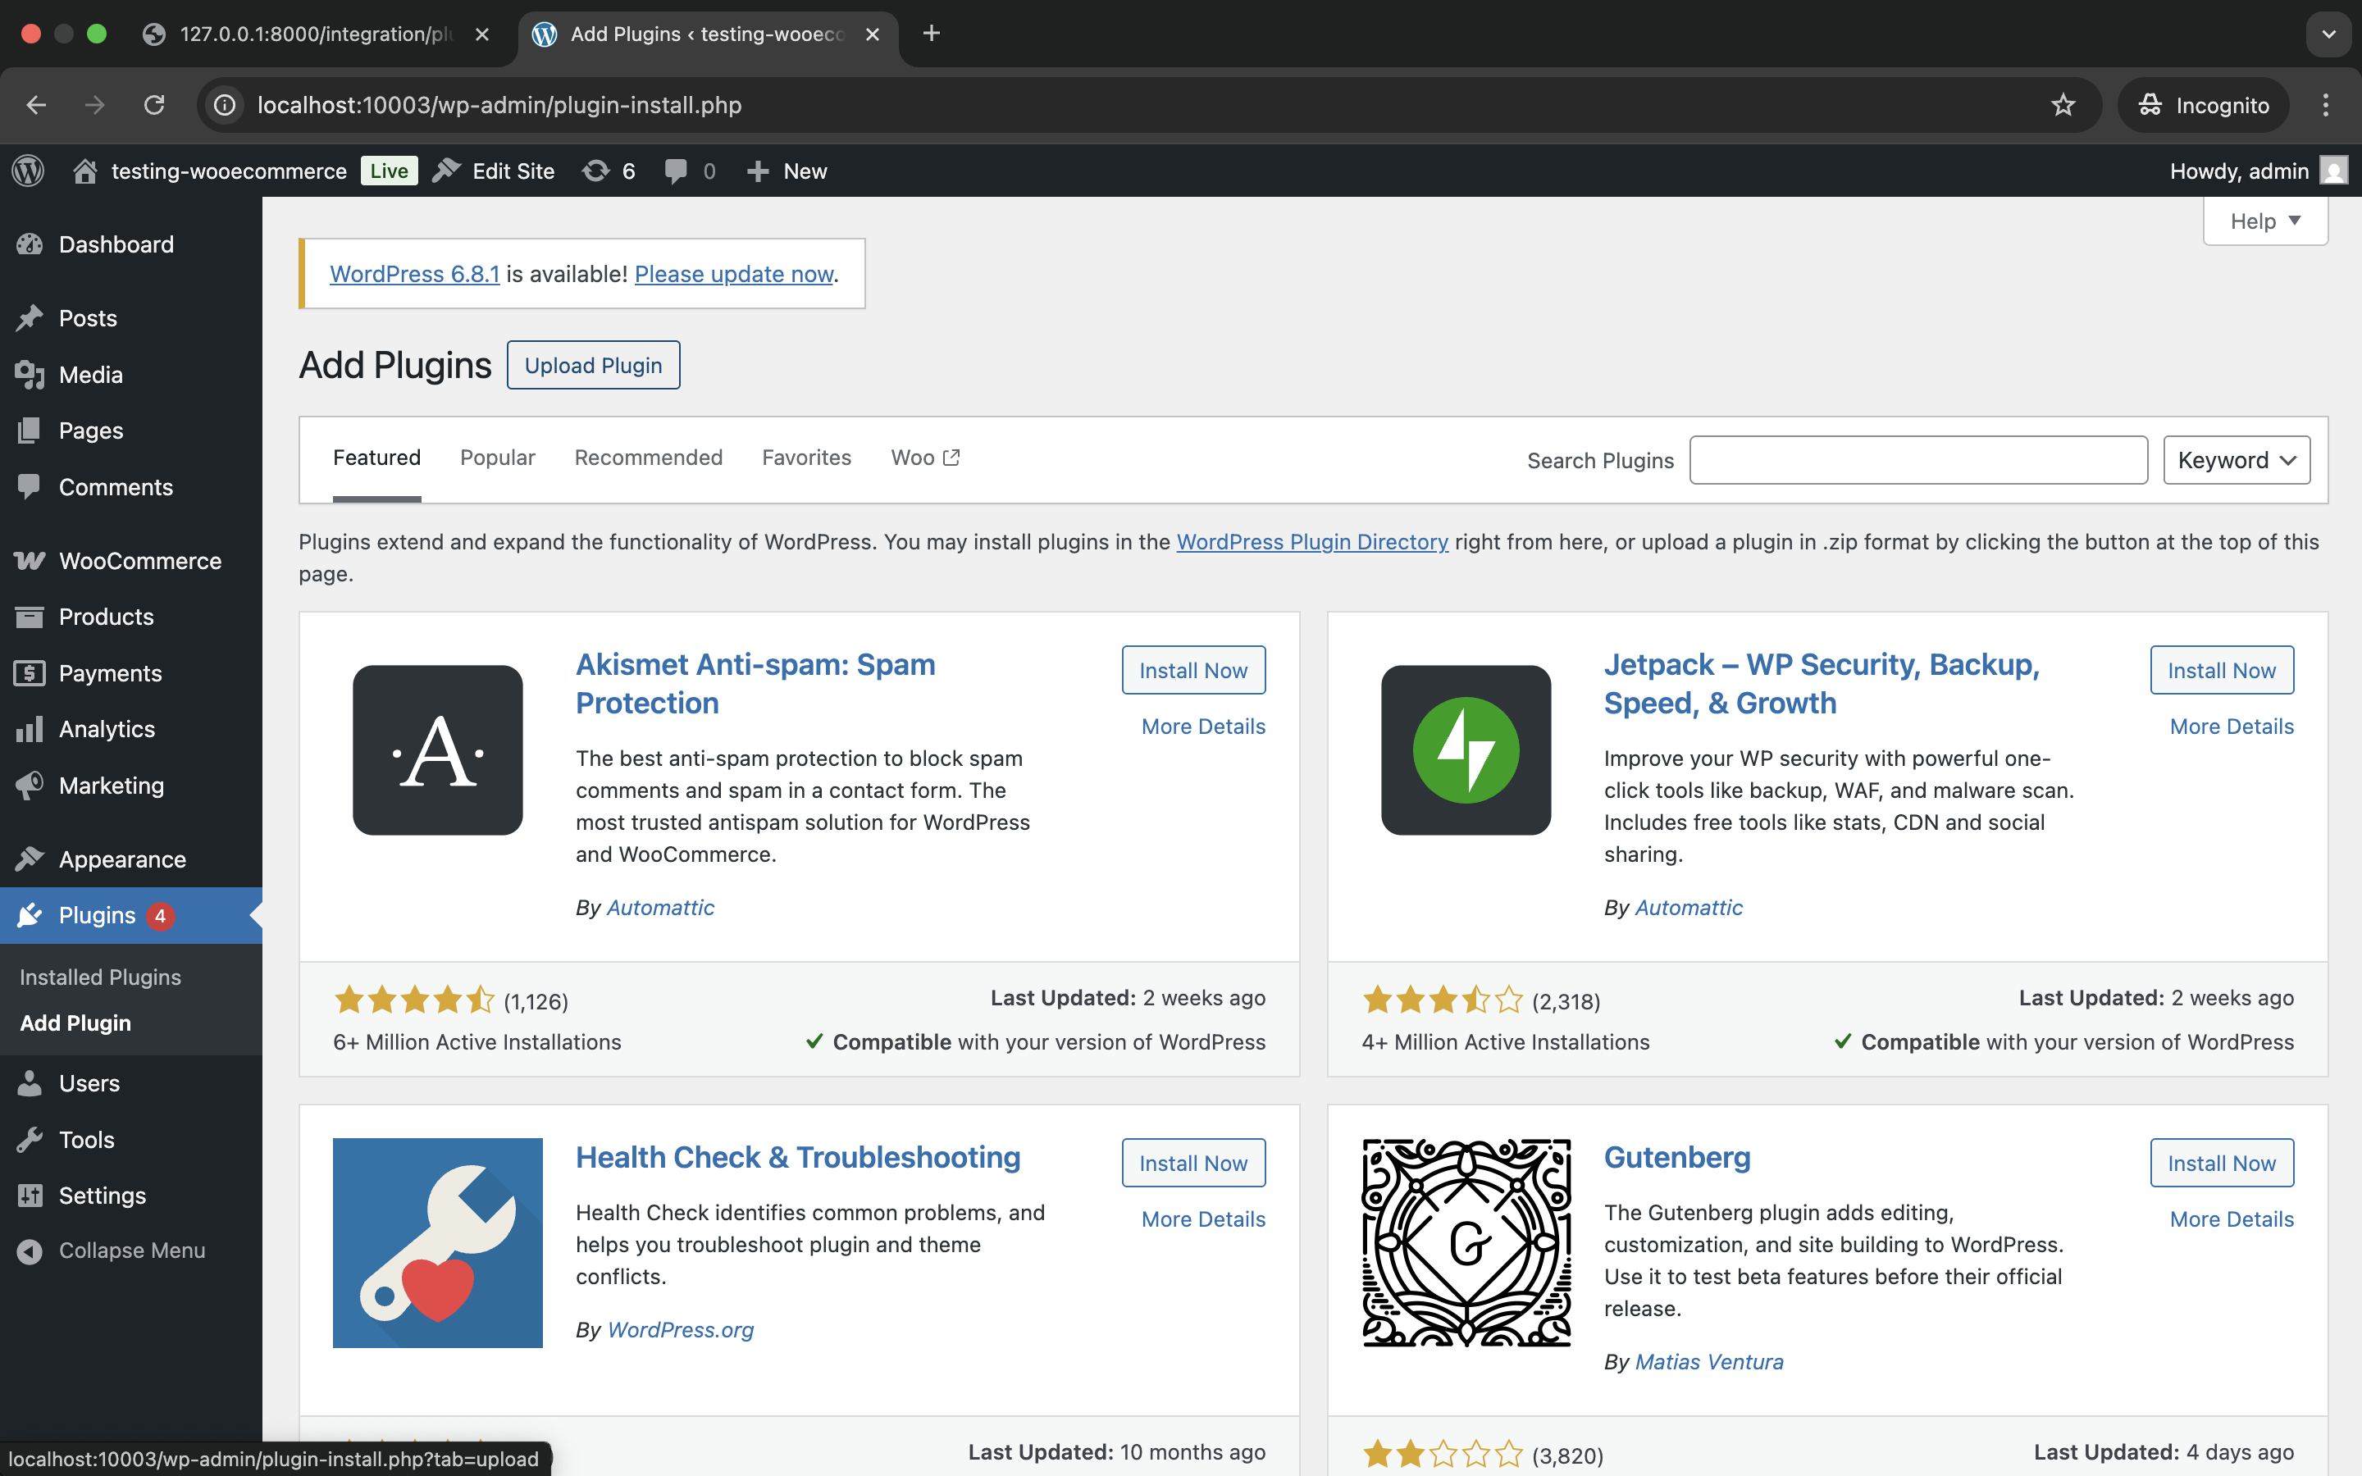Click the Akismet plugin icon thumbnail
The width and height of the screenshot is (2362, 1476).
pyautogui.click(x=437, y=749)
